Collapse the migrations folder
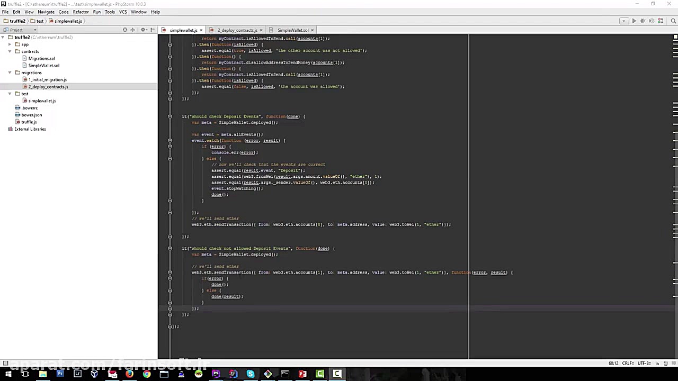Image resolution: width=678 pixels, height=381 pixels. point(10,72)
